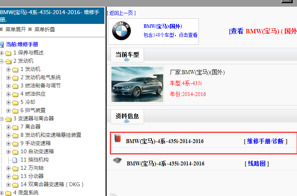
Task: Click folder icon of 14 双离合器变速箱
Action: click(x=15, y=185)
